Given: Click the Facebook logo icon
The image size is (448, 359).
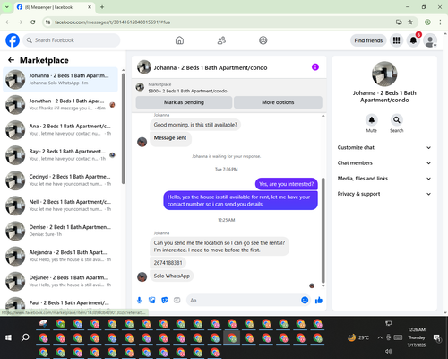Looking at the screenshot, I should 13,40.
